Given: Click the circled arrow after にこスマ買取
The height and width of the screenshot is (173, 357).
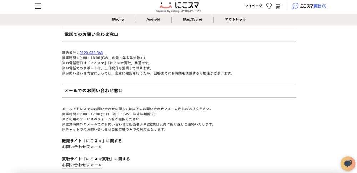Looking at the screenshot, I should tap(324, 6).
